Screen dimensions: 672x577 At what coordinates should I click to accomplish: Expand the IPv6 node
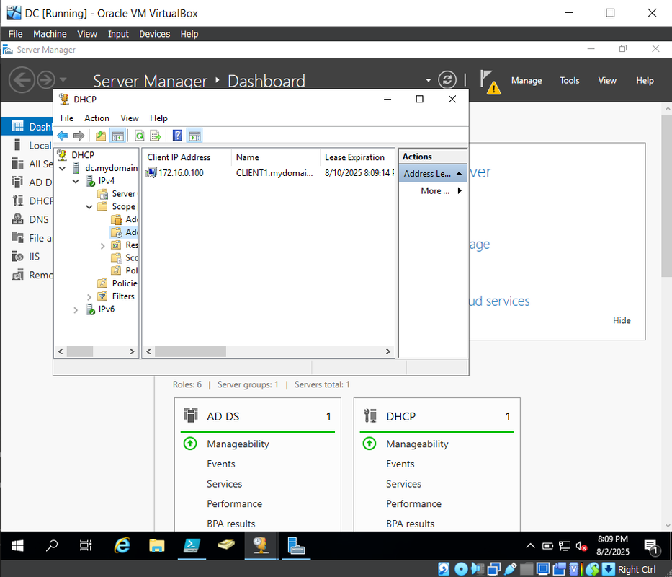76,310
